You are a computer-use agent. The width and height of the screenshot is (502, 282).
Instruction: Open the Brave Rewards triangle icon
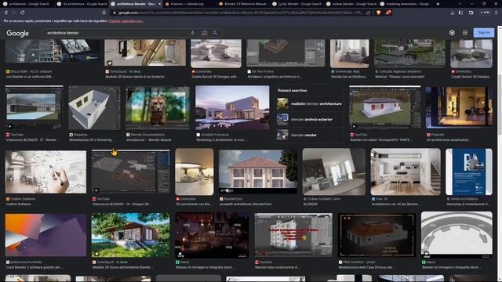(388, 13)
